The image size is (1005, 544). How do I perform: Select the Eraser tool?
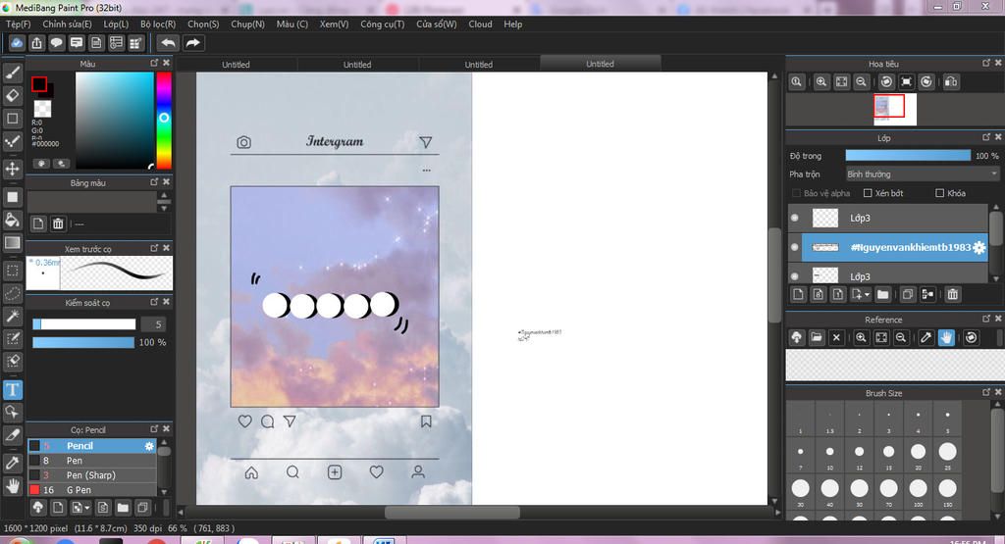coord(12,95)
